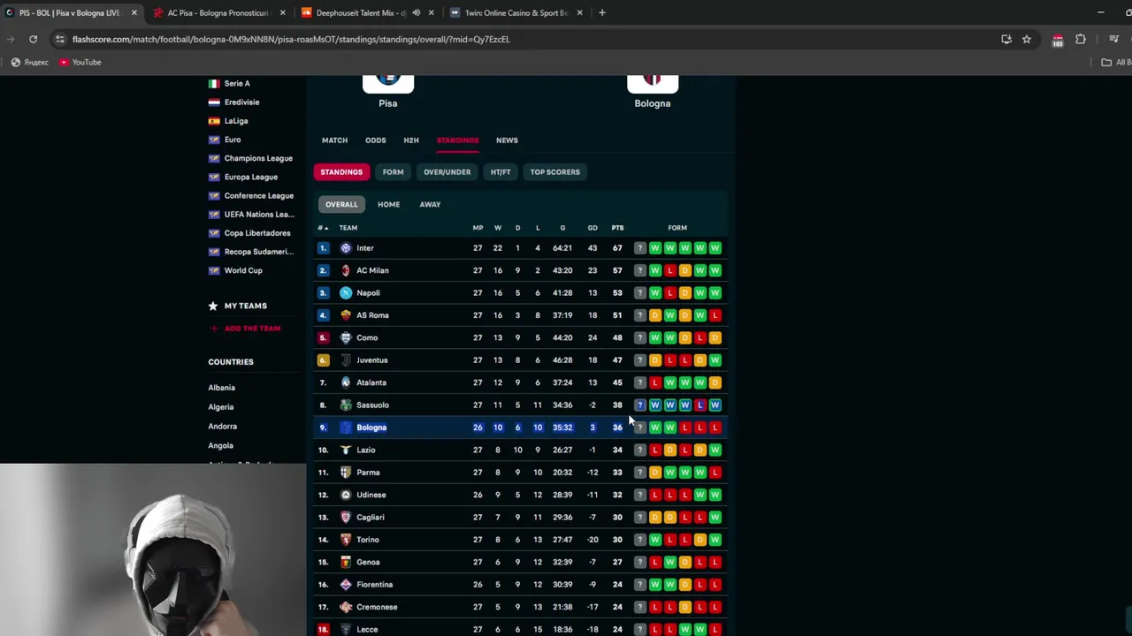Select the Form standings sub-tab
Viewport: 1132px width, 636px height.
(393, 172)
